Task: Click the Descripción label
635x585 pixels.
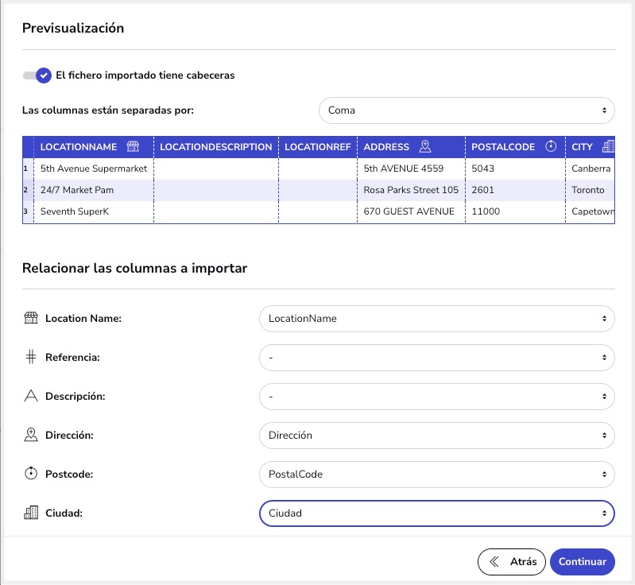Action: [75, 396]
